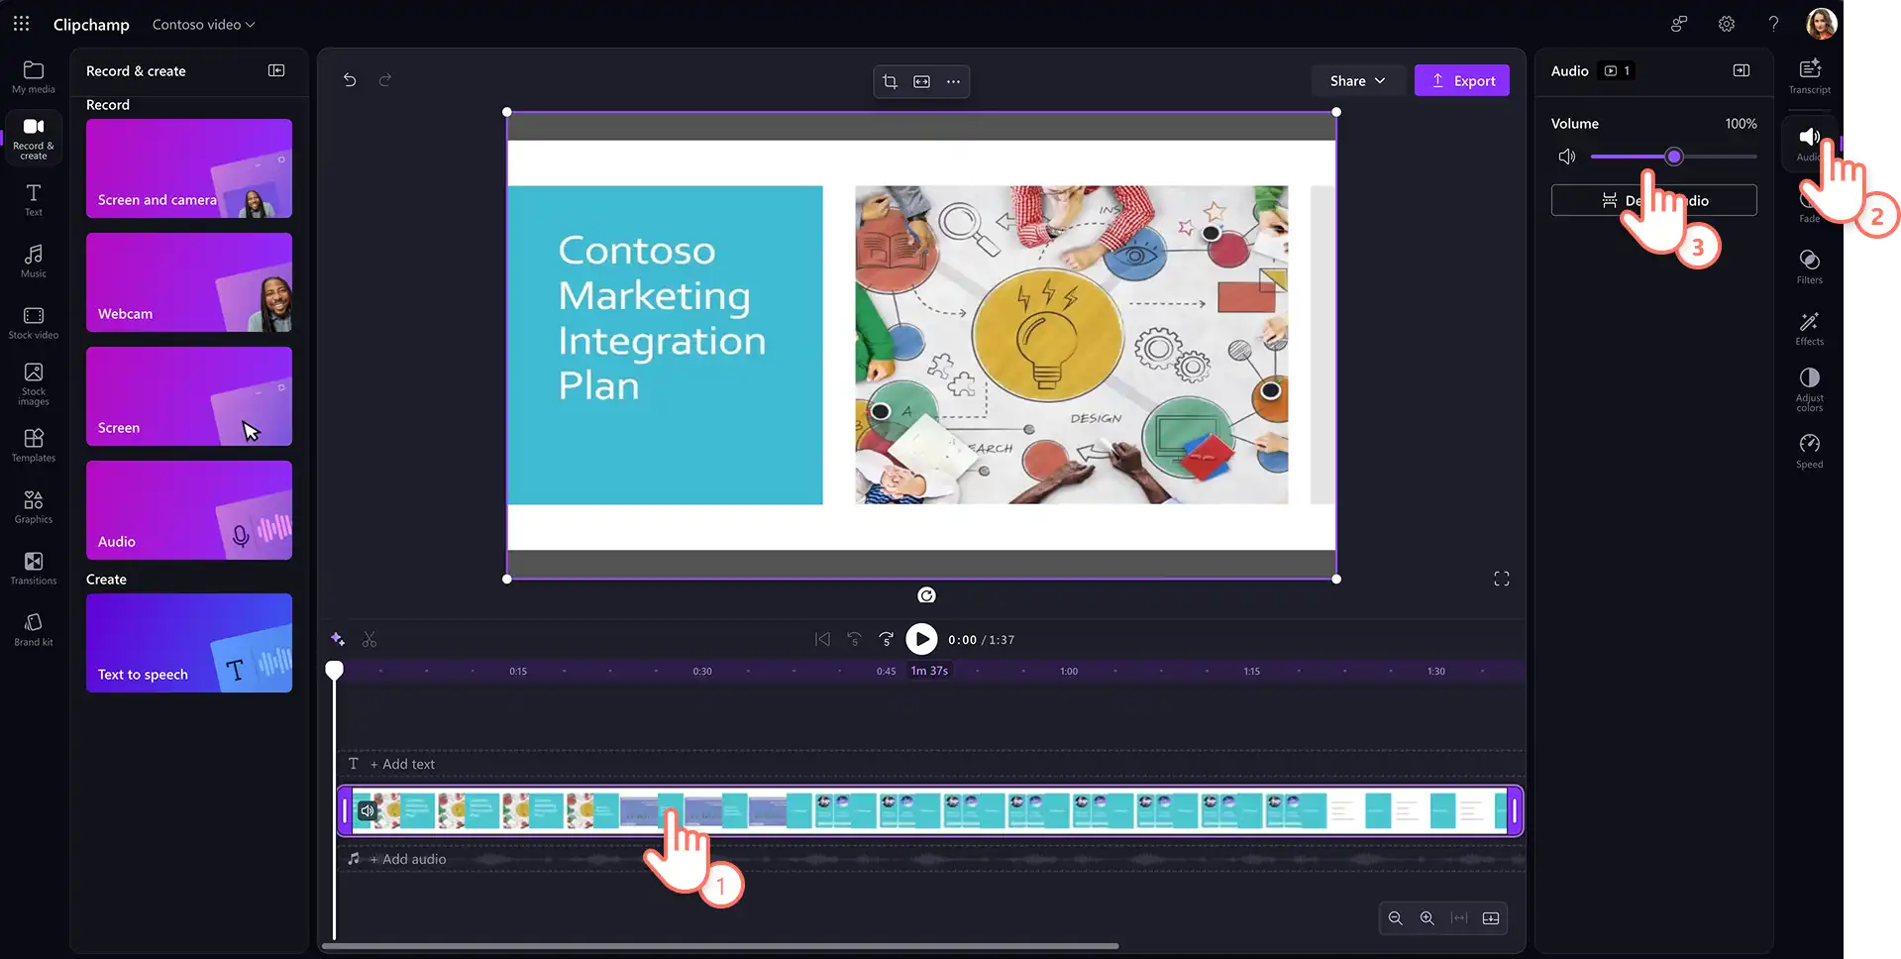Click Add audio on the timeline
The height and width of the screenshot is (959, 1901).
407,859
